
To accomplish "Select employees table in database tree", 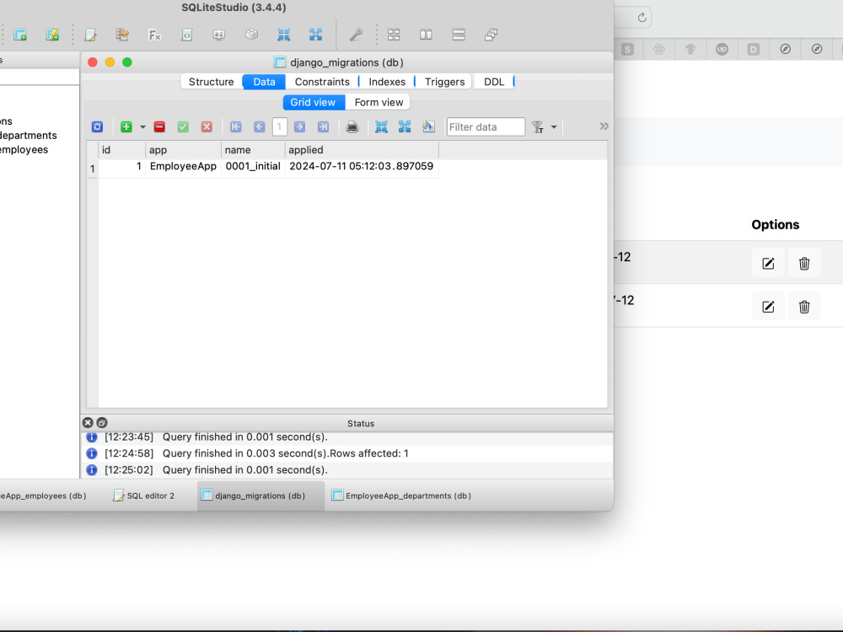I will point(24,149).
